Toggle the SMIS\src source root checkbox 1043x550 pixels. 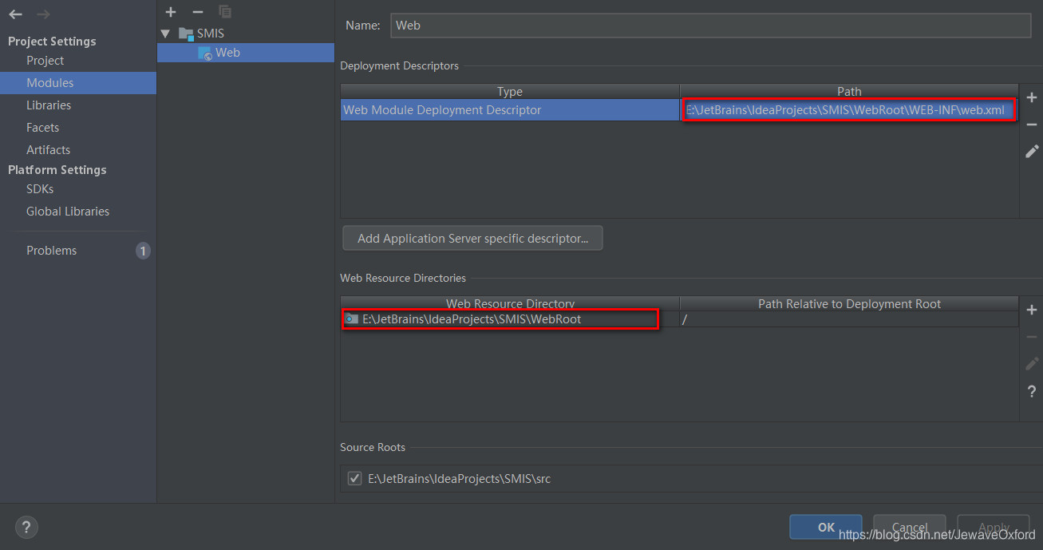(355, 479)
